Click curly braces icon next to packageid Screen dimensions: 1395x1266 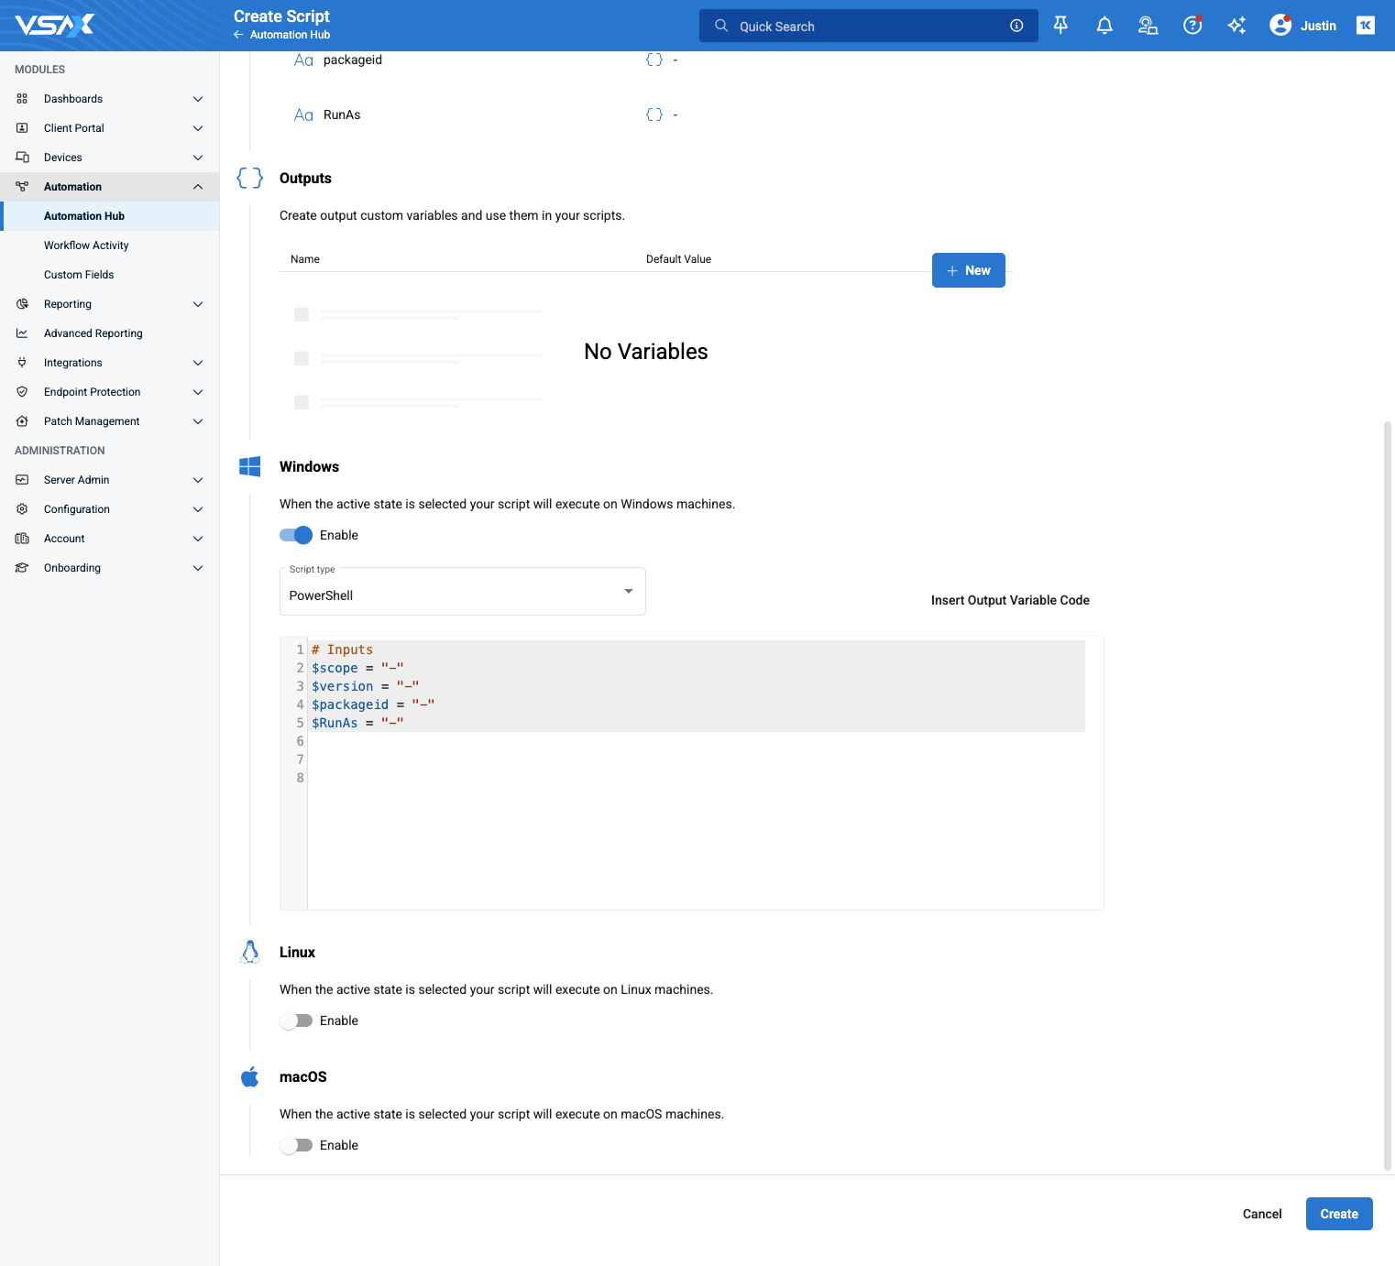[654, 60]
